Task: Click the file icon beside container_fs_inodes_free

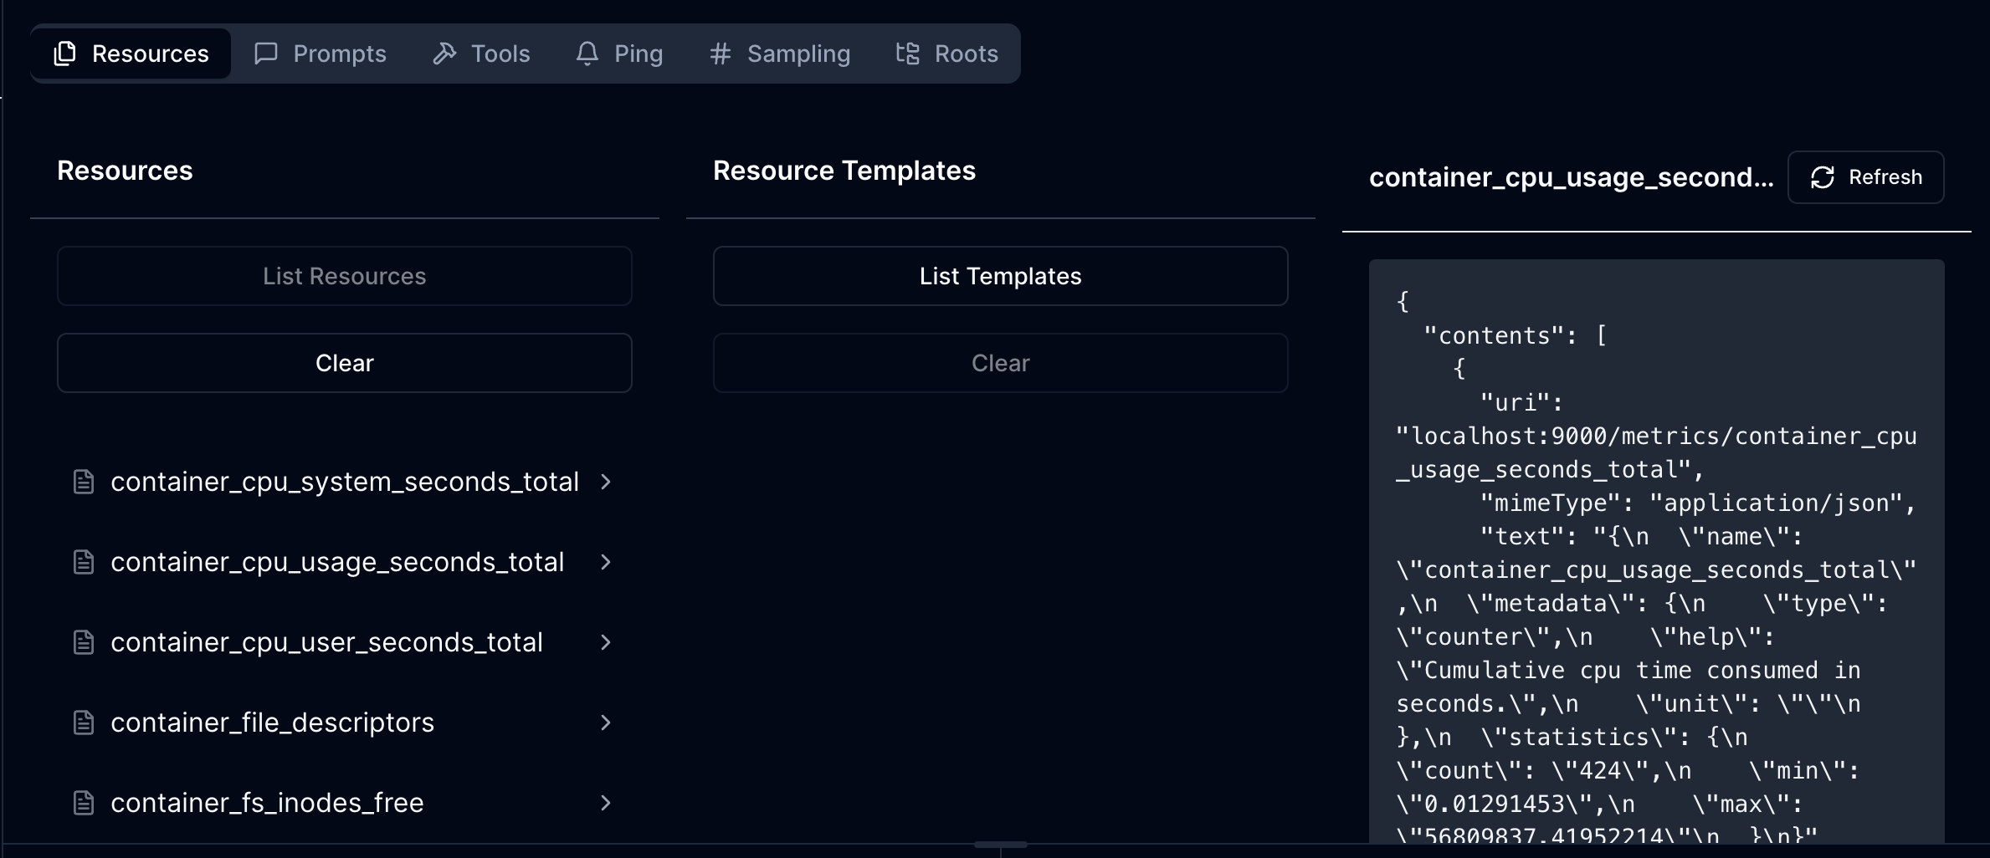Action: pyautogui.click(x=84, y=803)
